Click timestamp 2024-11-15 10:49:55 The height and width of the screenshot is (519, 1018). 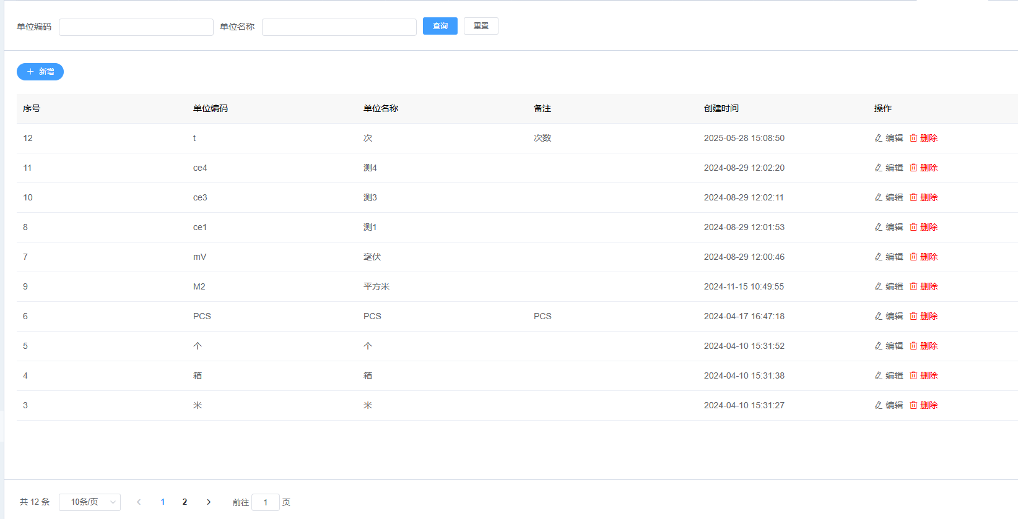coord(744,286)
